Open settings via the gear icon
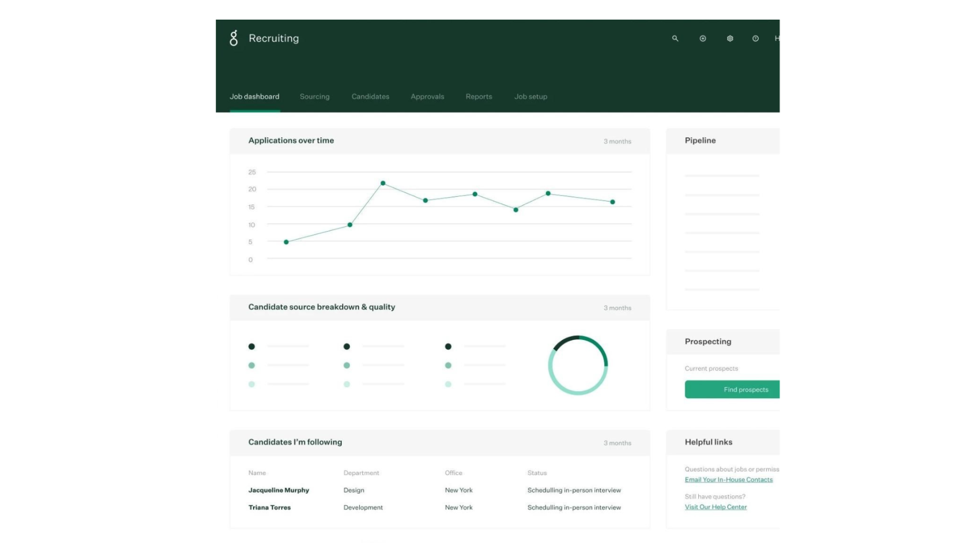Viewport: 966px width, 543px height. pyautogui.click(x=730, y=38)
